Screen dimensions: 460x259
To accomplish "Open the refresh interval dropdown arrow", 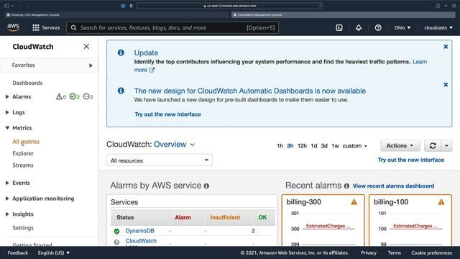I will pos(446,145).
